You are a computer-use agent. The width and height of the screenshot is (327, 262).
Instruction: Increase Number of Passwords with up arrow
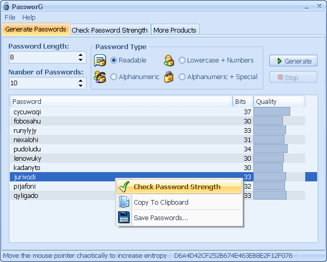coord(80,81)
